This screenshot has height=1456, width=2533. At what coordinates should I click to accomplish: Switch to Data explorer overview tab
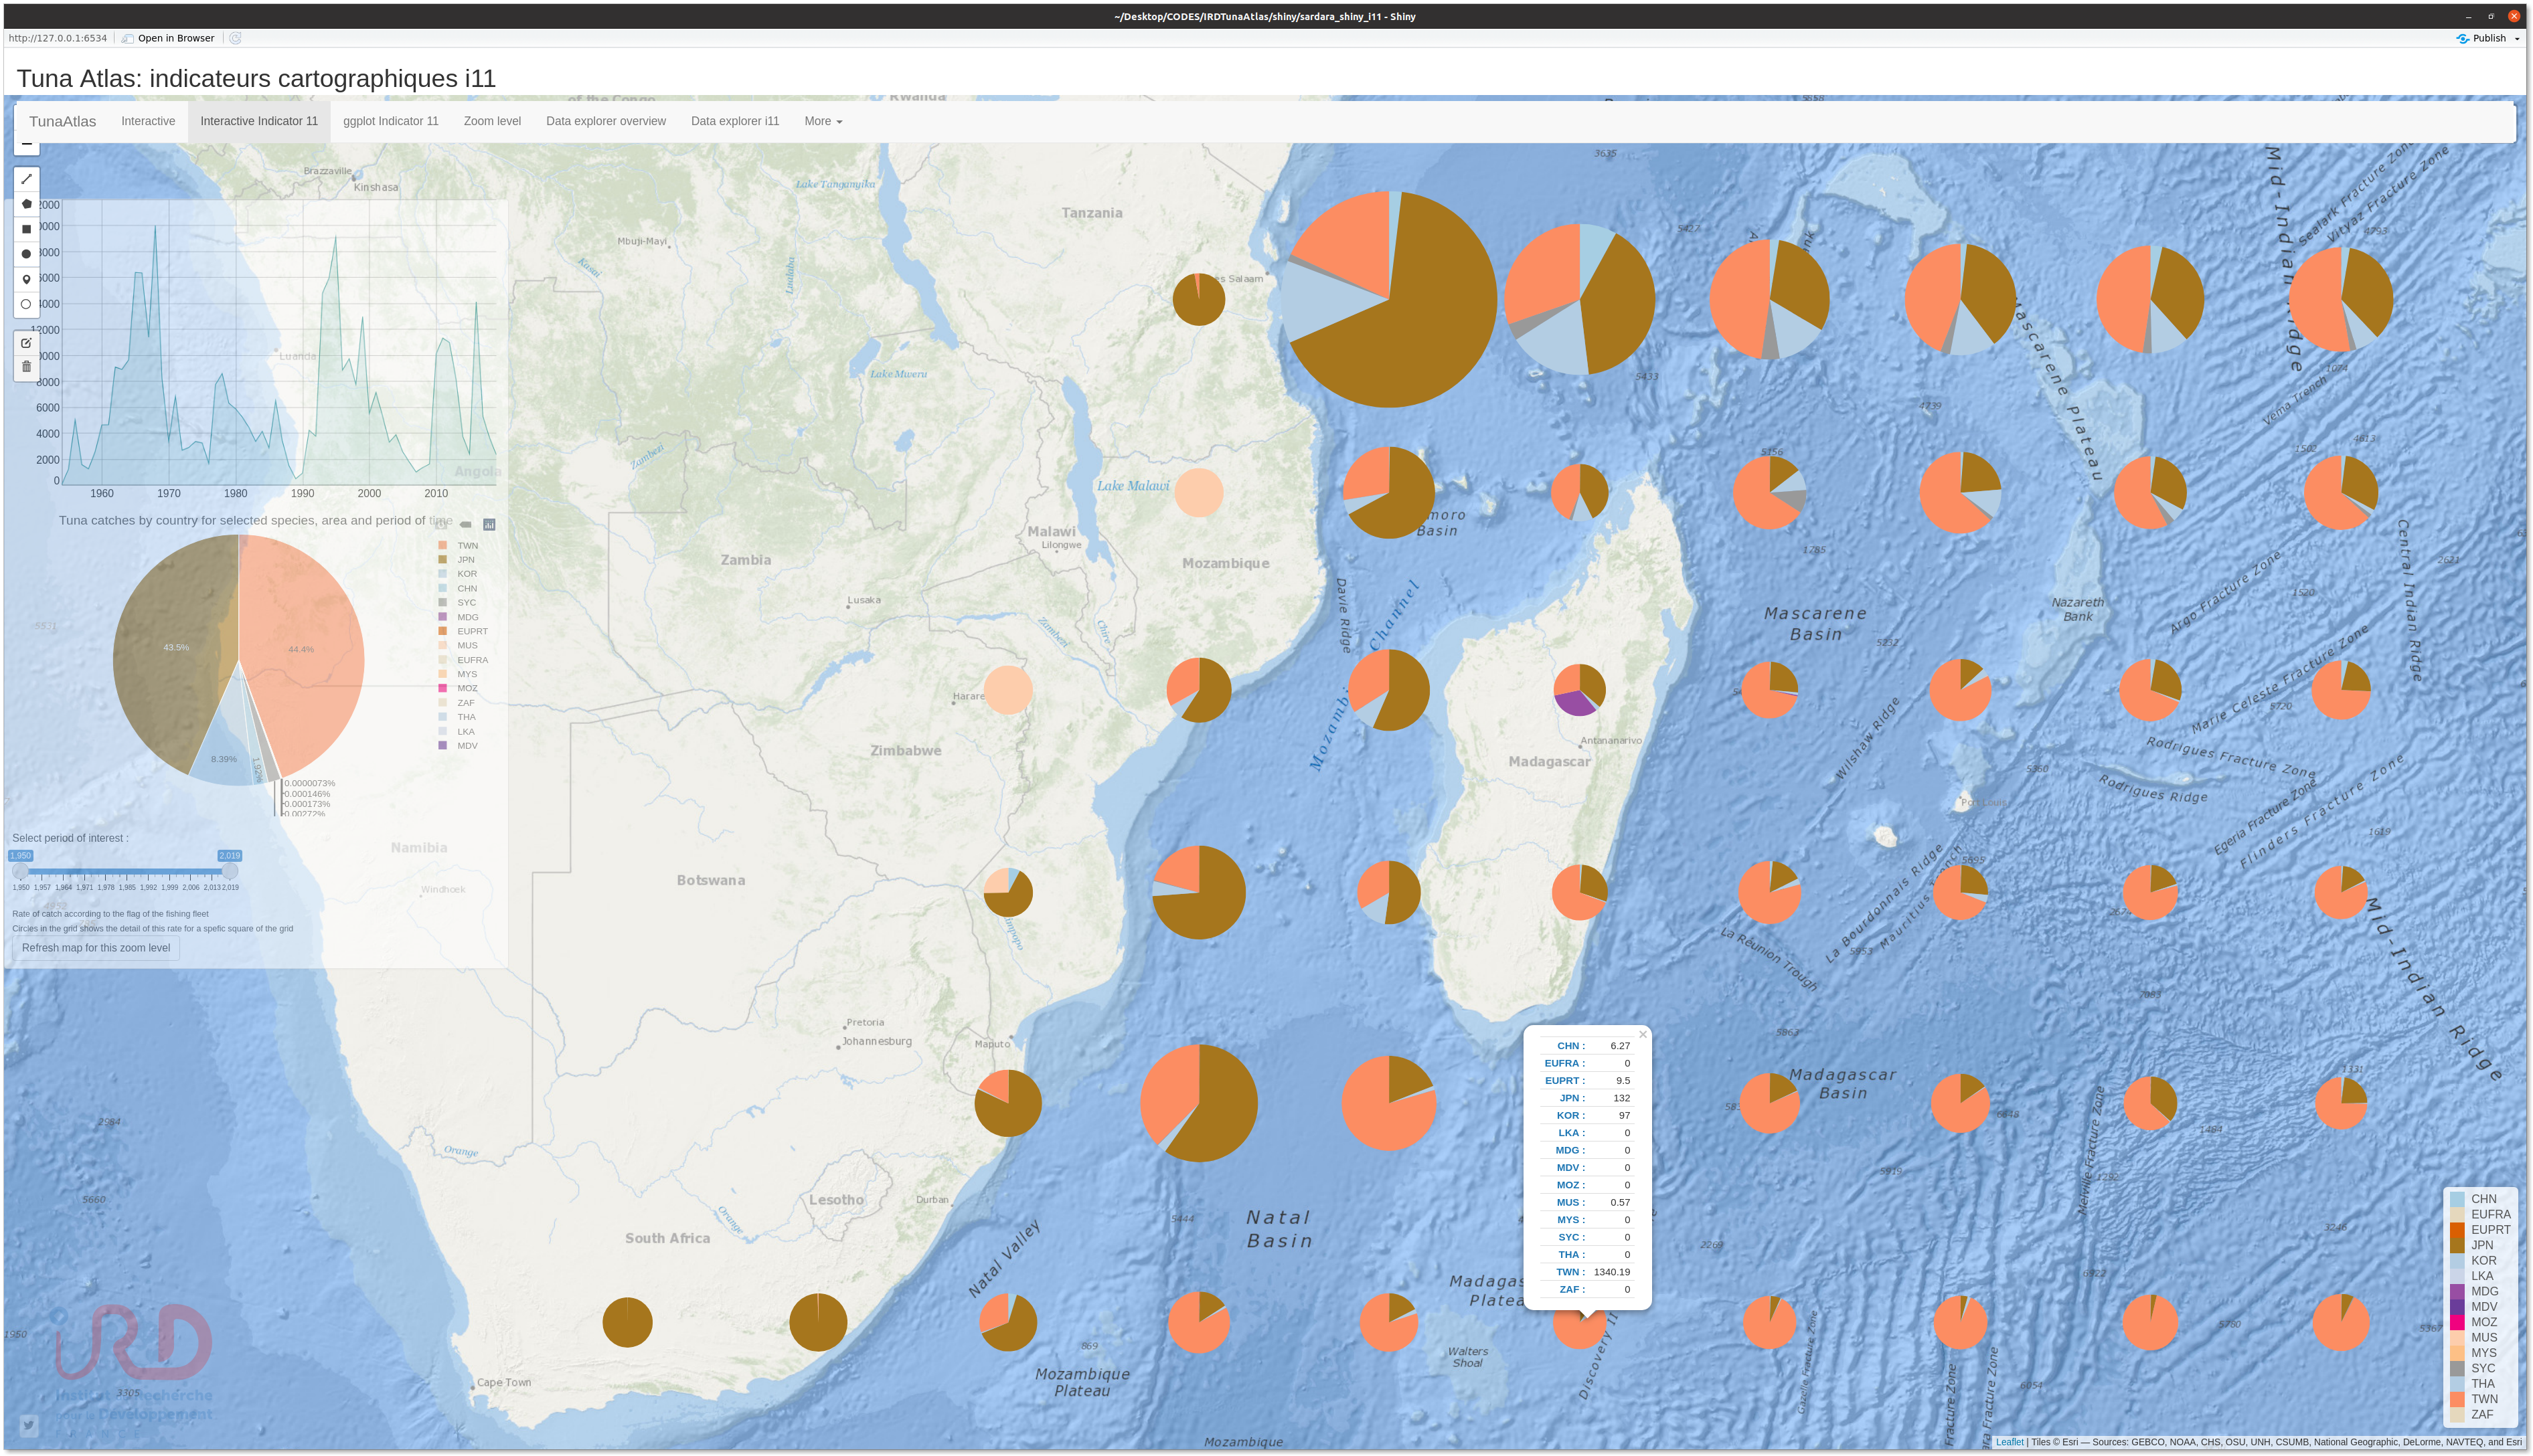(605, 121)
